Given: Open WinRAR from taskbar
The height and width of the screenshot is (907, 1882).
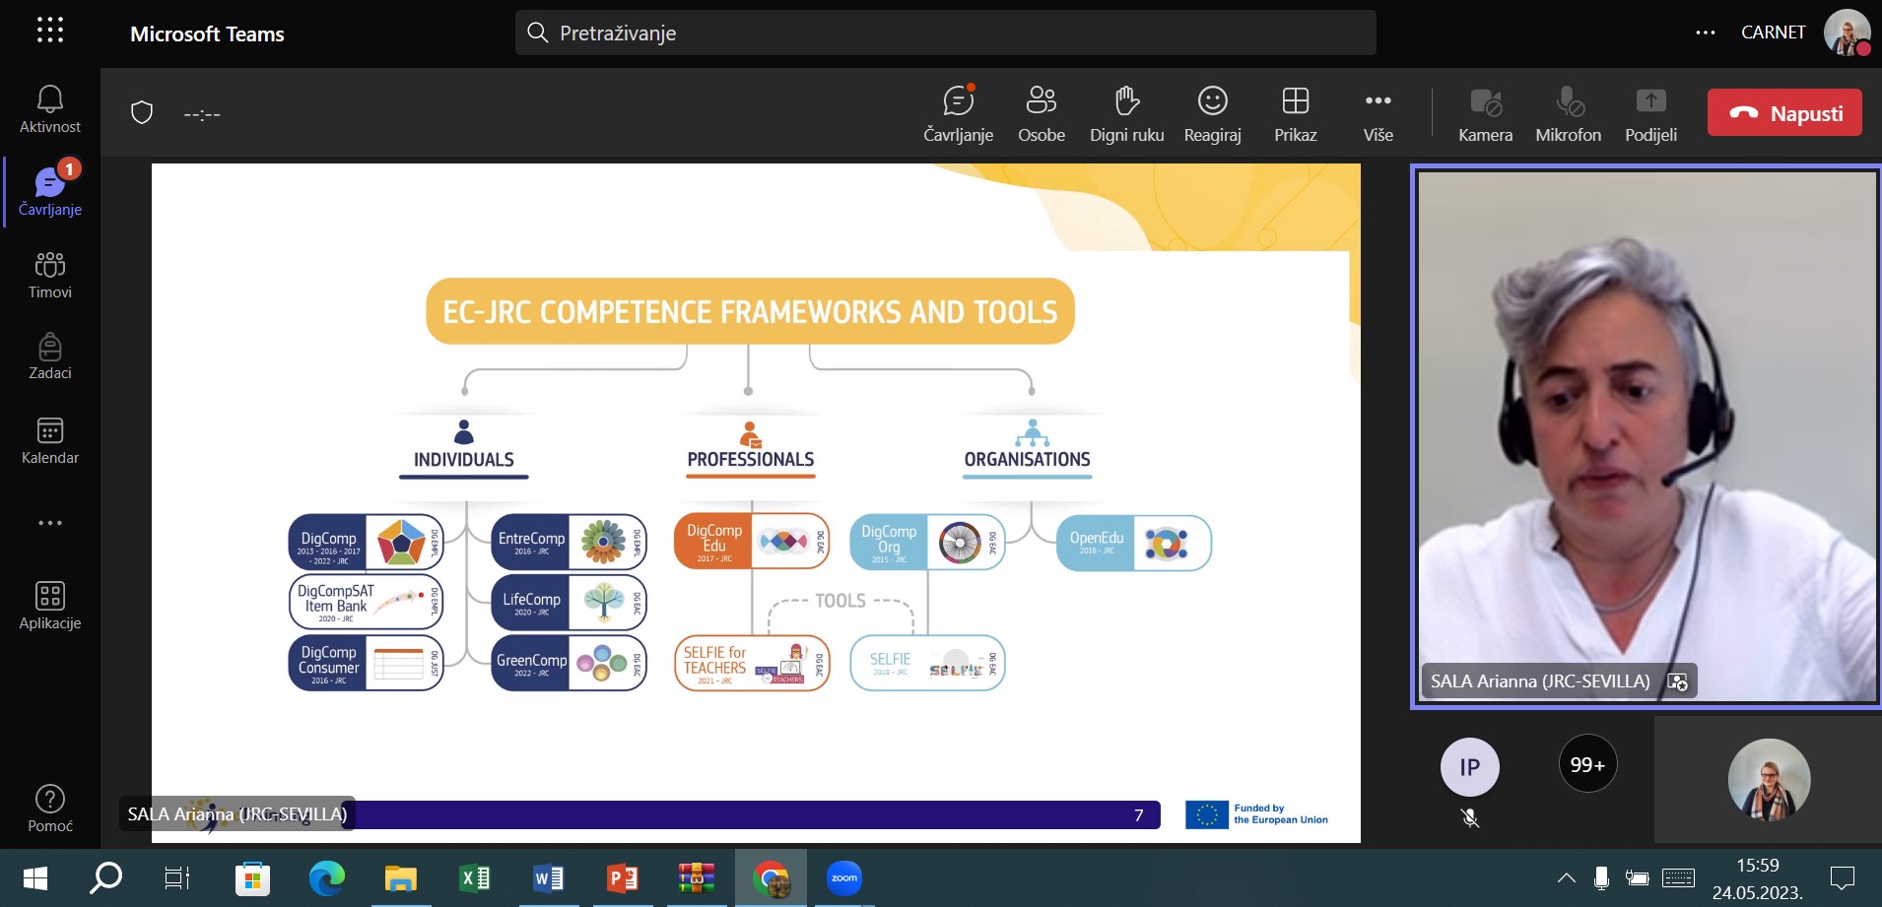Looking at the screenshot, I should [696, 878].
